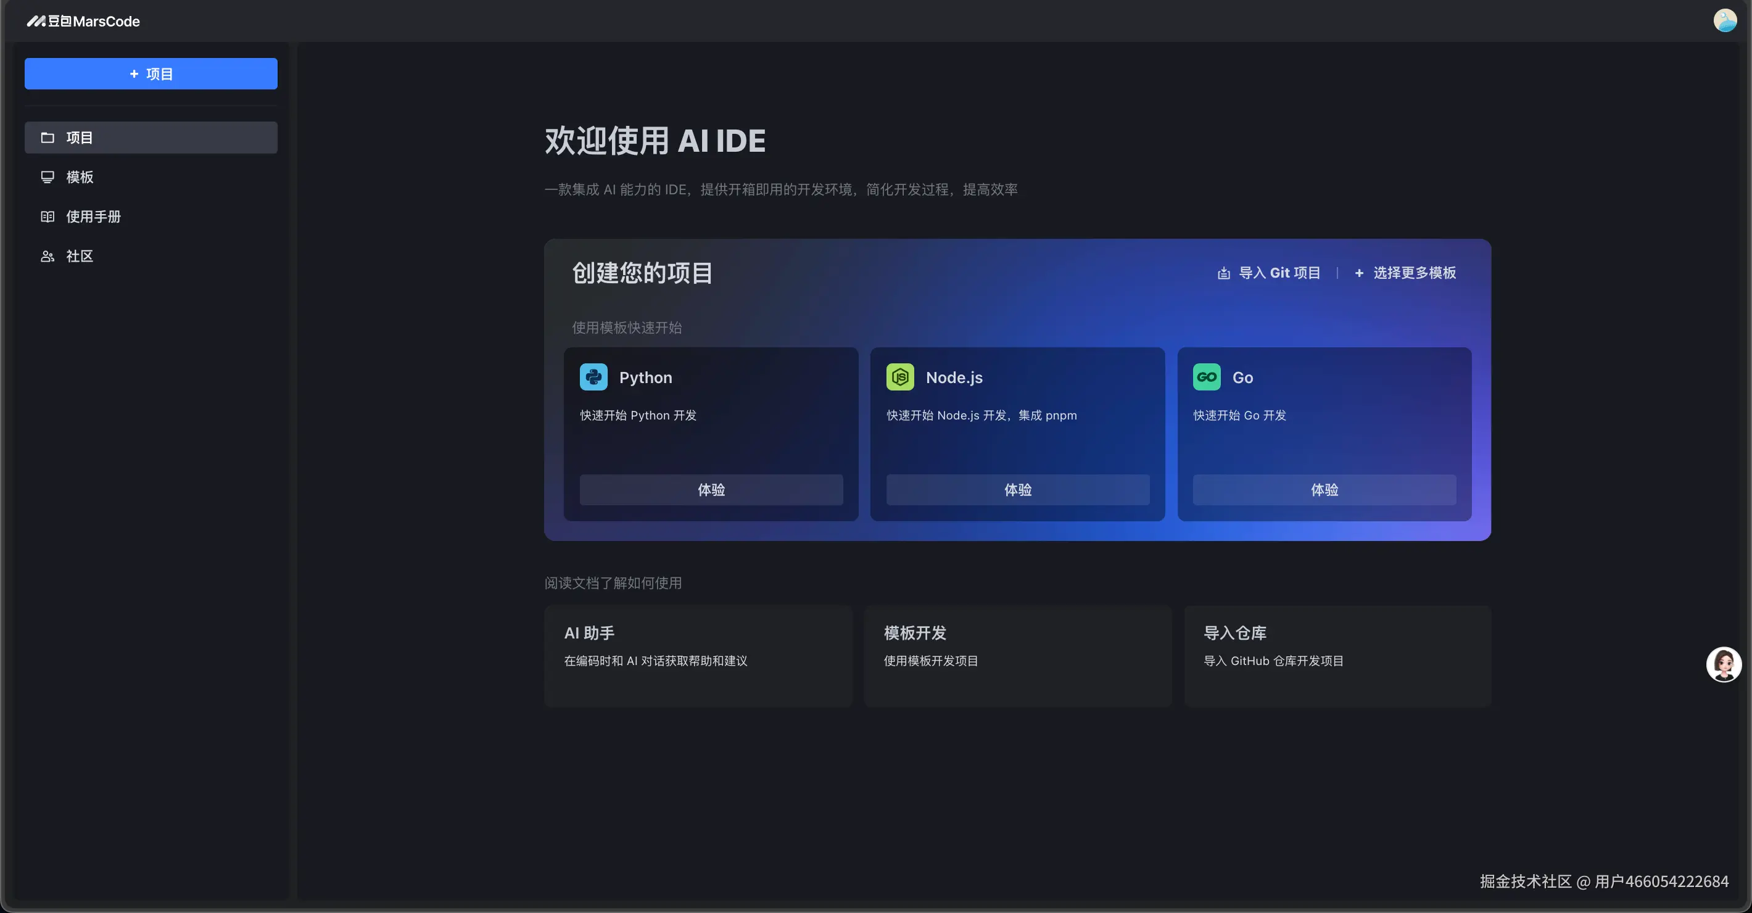
Task: Click the floating AI assistant avatar
Action: point(1723,664)
